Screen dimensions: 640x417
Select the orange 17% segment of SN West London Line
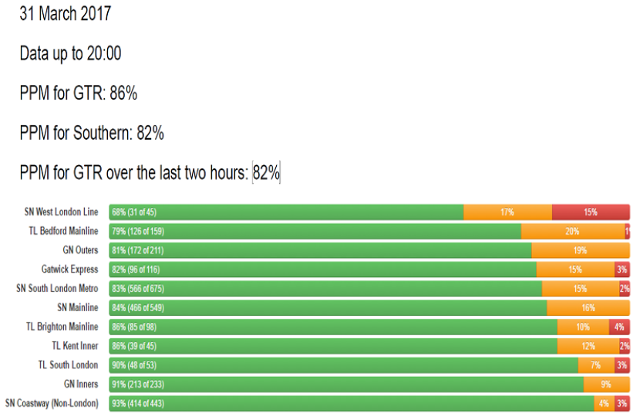click(x=507, y=212)
